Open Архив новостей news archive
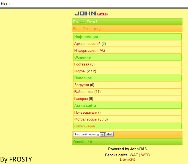 [x=87, y=44]
